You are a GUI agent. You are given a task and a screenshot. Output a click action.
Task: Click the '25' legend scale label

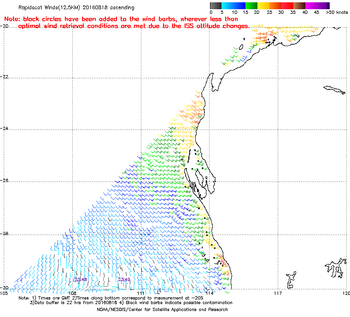click(269, 12)
